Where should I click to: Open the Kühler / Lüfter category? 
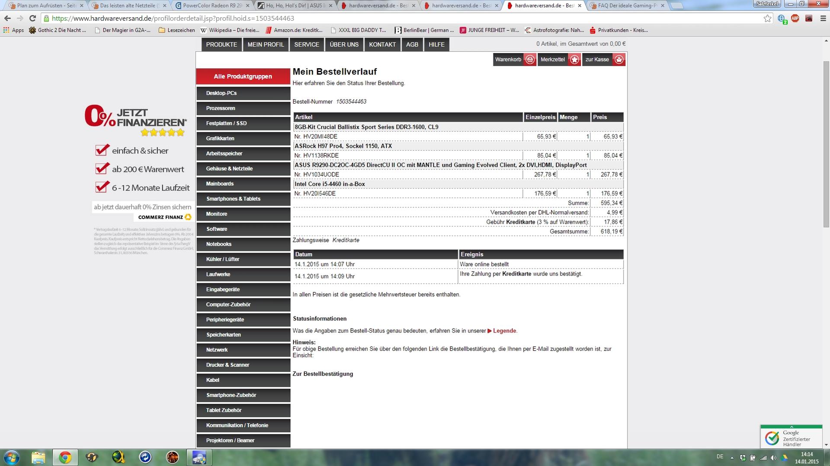pyautogui.click(x=243, y=260)
